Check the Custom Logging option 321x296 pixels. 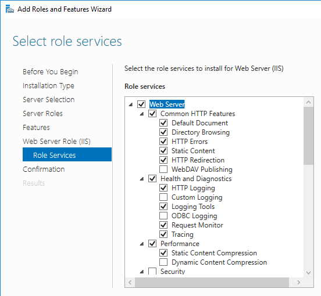pyautogui.click(x=163, y=197)
